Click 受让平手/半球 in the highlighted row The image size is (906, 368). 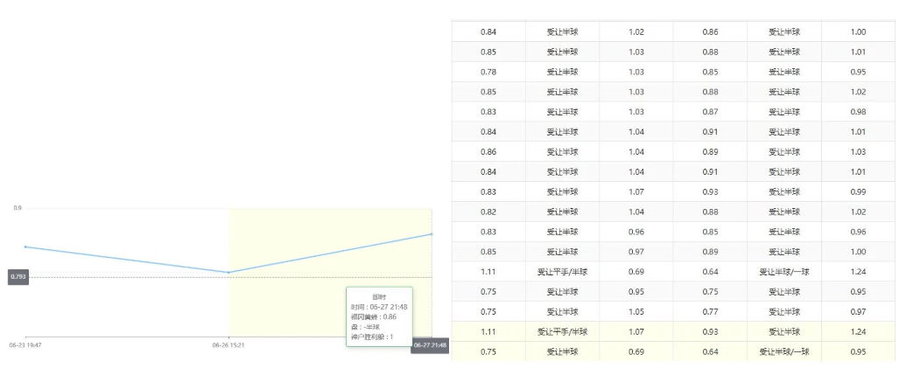point(562,331)
